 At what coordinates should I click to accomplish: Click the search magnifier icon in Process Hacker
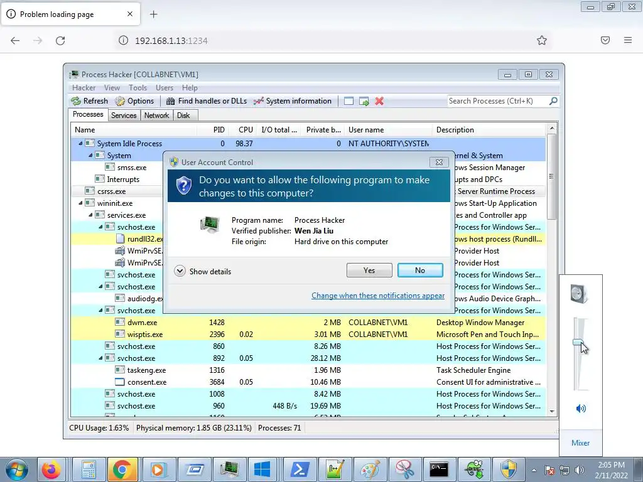coord(553,100)
